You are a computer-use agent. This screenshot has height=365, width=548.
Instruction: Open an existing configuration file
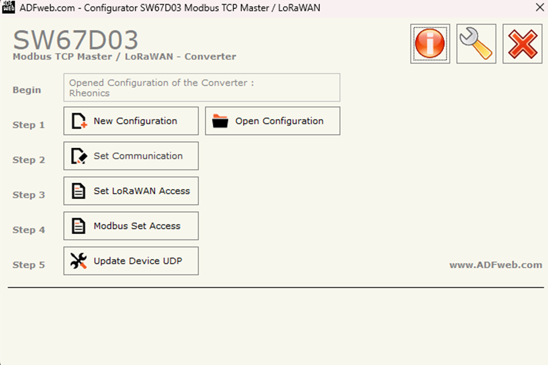(x=272, y=121)
